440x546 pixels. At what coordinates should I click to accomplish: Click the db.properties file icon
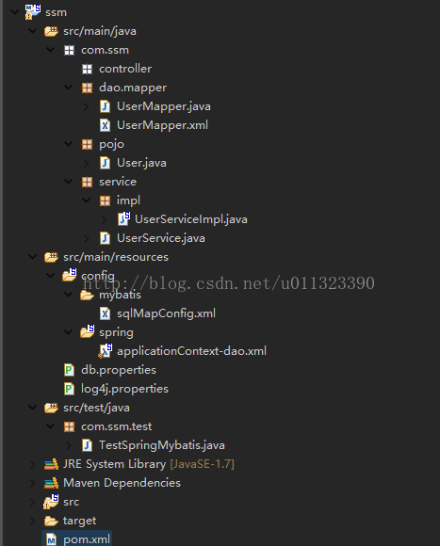pos(69,370)
